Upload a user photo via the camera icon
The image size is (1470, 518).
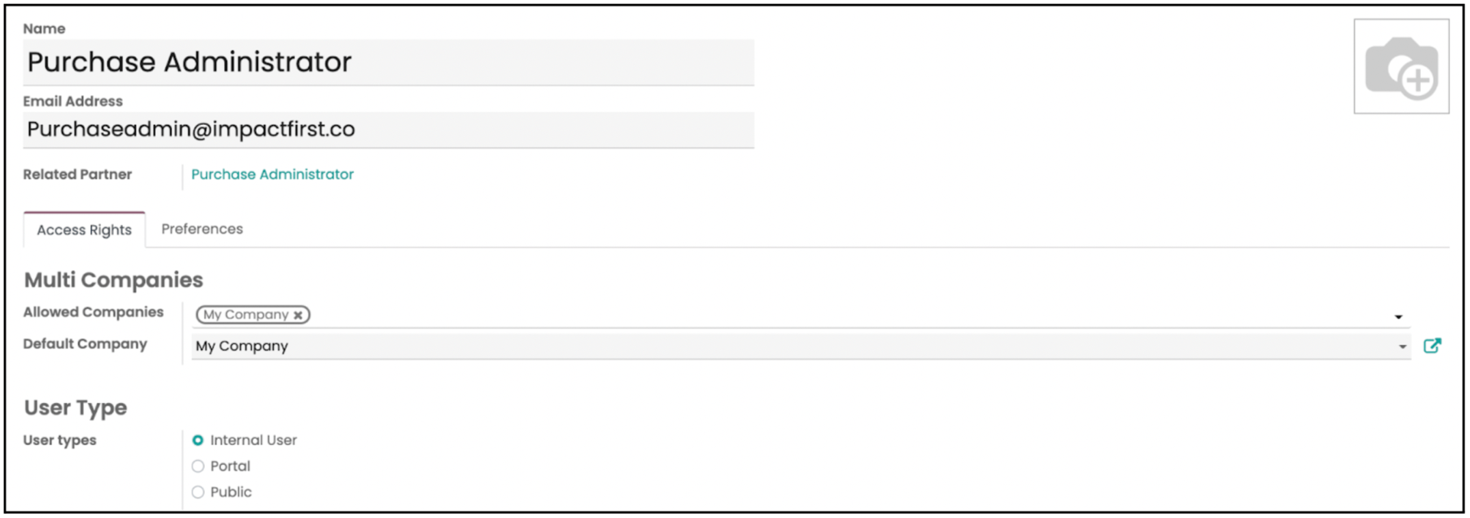(x=1401, y=66)
